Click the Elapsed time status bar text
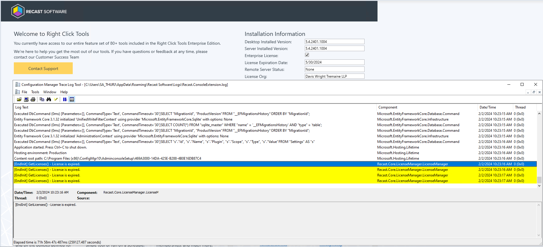 (x=57, y=242)
